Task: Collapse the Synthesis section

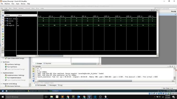Action: [1, 62]
